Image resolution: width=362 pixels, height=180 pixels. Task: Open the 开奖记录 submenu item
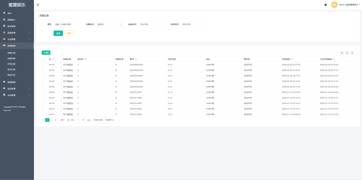[x=11, y=64]
